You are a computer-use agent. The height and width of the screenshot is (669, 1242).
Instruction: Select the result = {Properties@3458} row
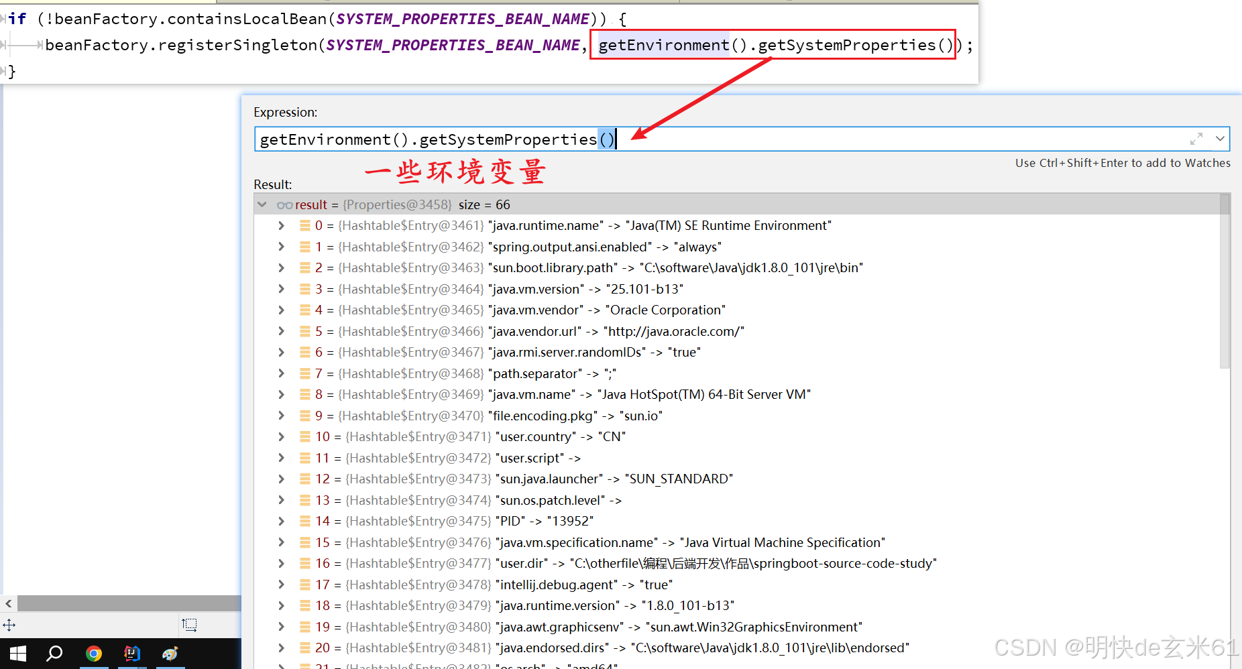click(736, 204)
